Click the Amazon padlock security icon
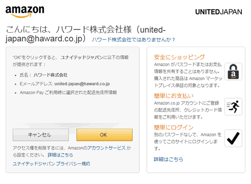Screen dimensions: 251x184 coord(233,72)
